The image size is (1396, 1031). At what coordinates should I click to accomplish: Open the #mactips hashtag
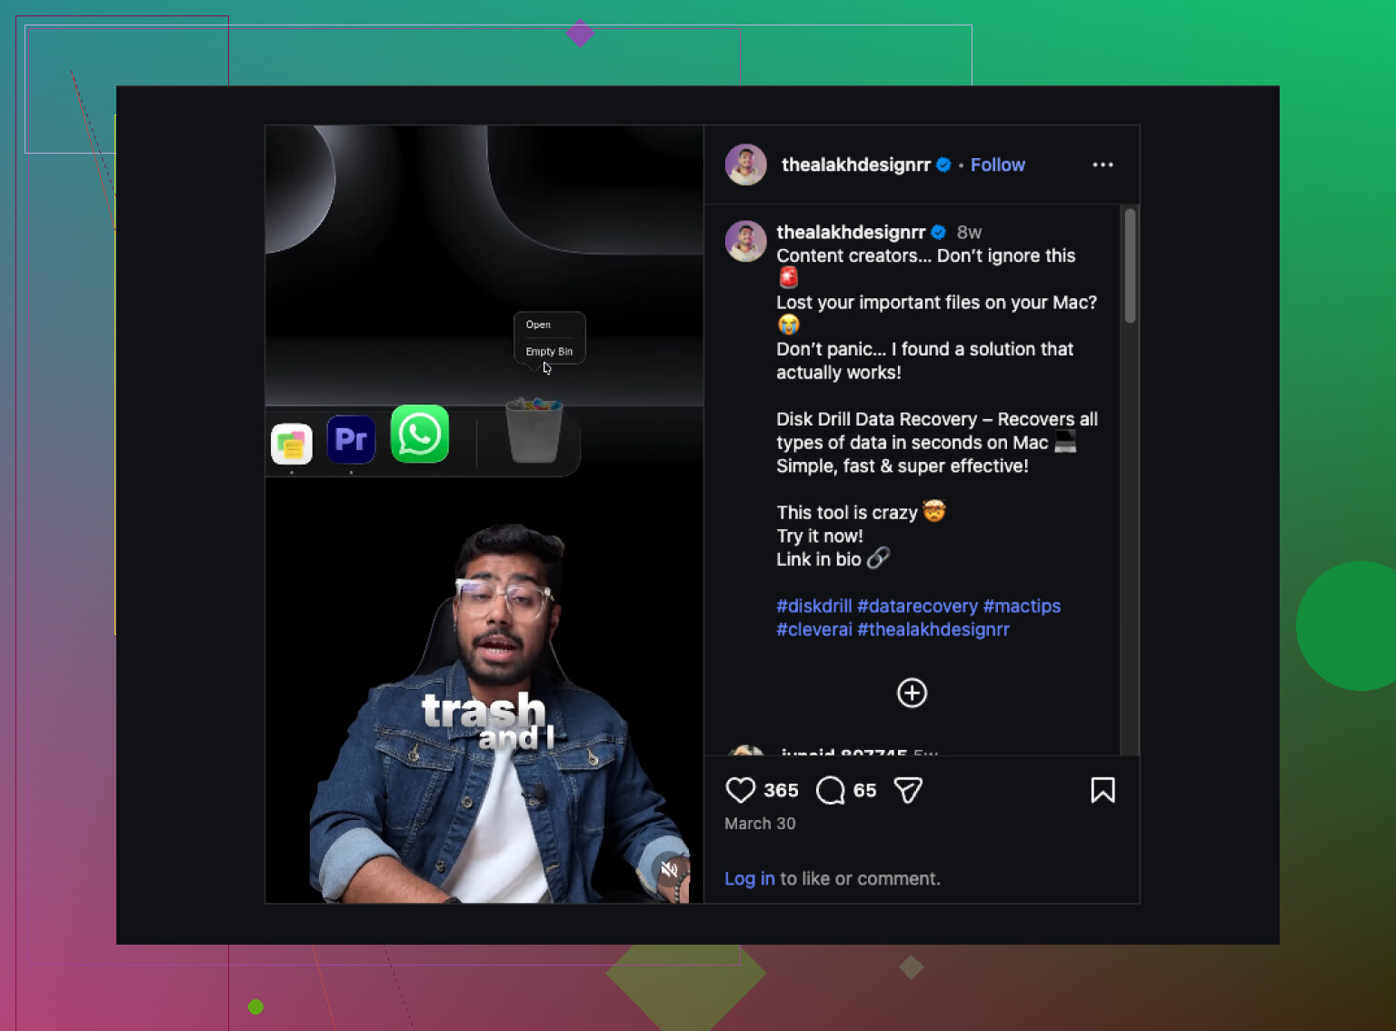[x=1022, y=606]
